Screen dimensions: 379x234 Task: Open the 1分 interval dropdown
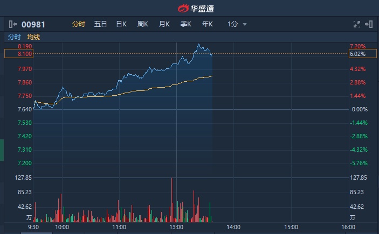pyautogui.click(x=233, y=24)
